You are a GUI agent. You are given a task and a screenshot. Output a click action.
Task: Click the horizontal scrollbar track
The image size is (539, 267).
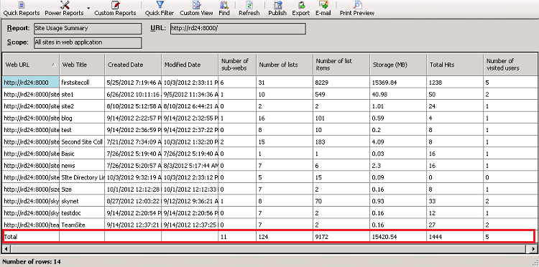click(269, 248)
